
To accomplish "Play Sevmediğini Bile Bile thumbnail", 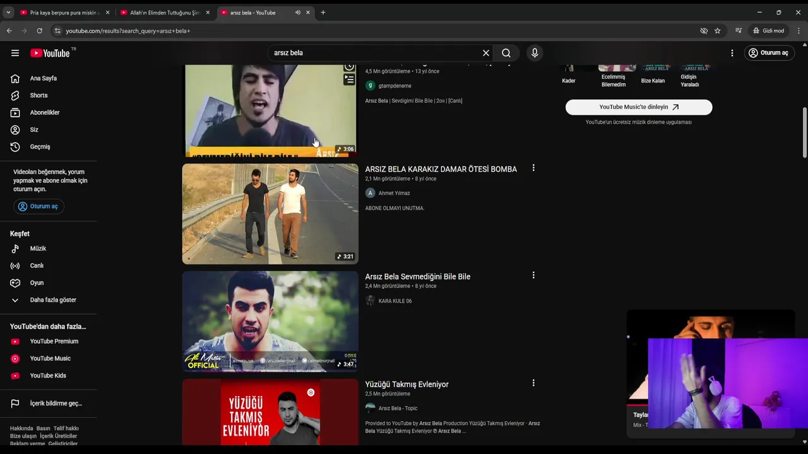I will 270,322.
